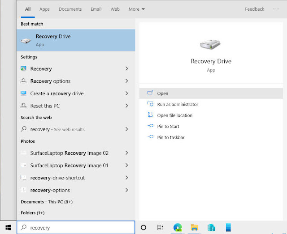Open the Your Phone app on taskbar
Screen dimensions: 287x234
[228, 227]
